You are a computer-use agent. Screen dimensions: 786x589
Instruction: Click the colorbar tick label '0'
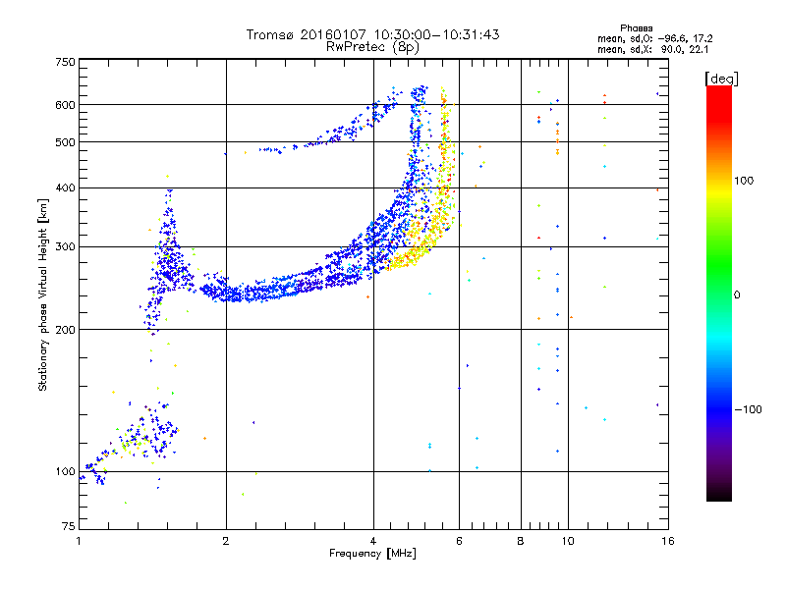coord(737,295)
